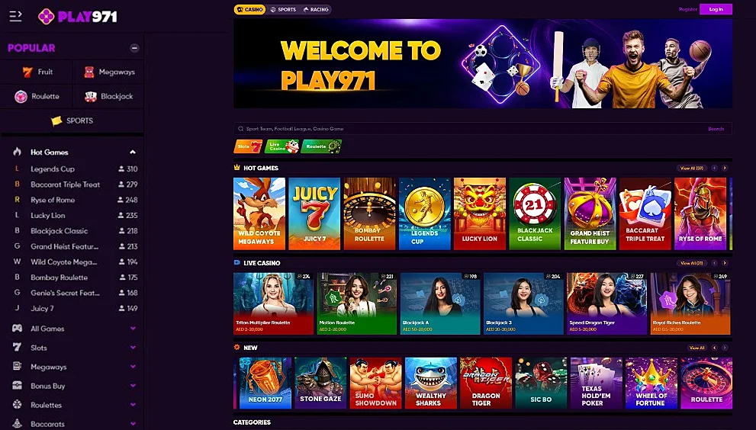Toggle the sidebar hamburger menu icon
The image size is (756, 430).
click(15, 16)
